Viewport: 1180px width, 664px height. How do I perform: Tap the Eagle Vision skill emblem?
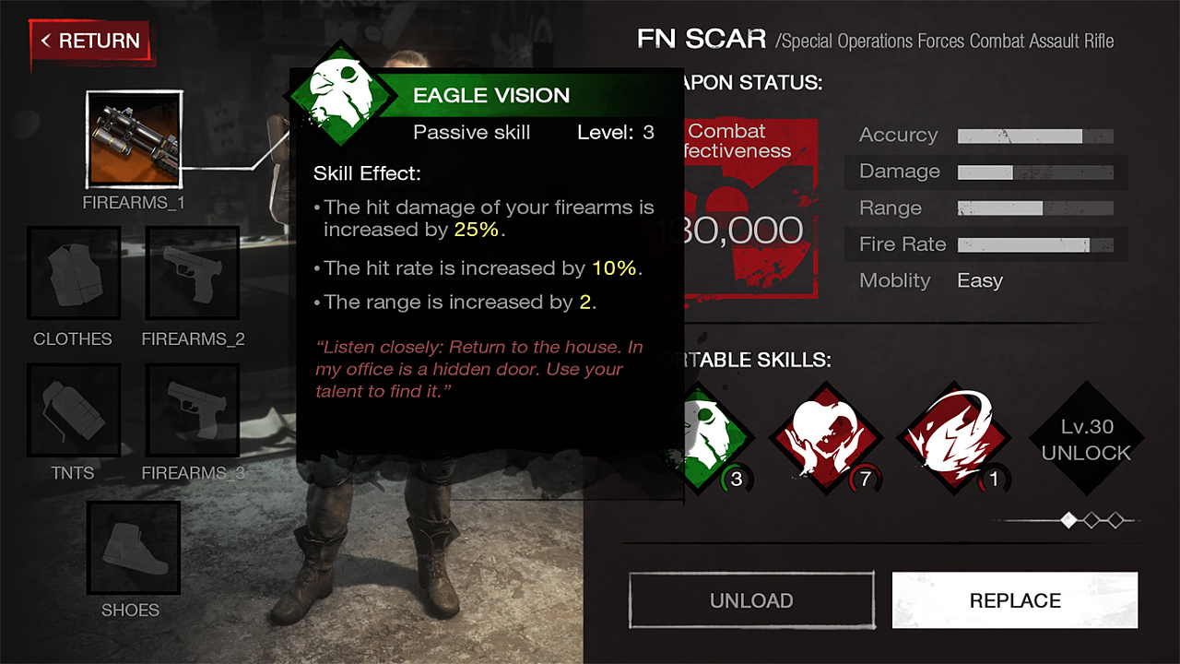pos(342,94)
